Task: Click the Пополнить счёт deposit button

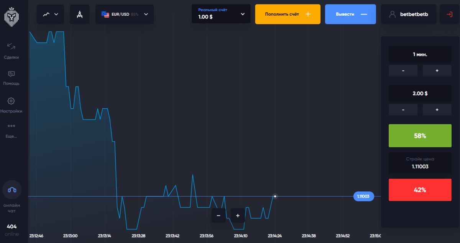Action: tap(287, 15)
